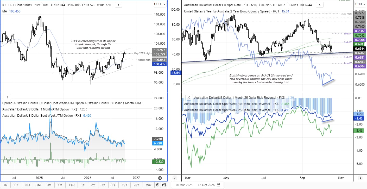Click the -2.46 green risk reversal label
Viewport: 367px width, 189px height.
tap(359, 131)
